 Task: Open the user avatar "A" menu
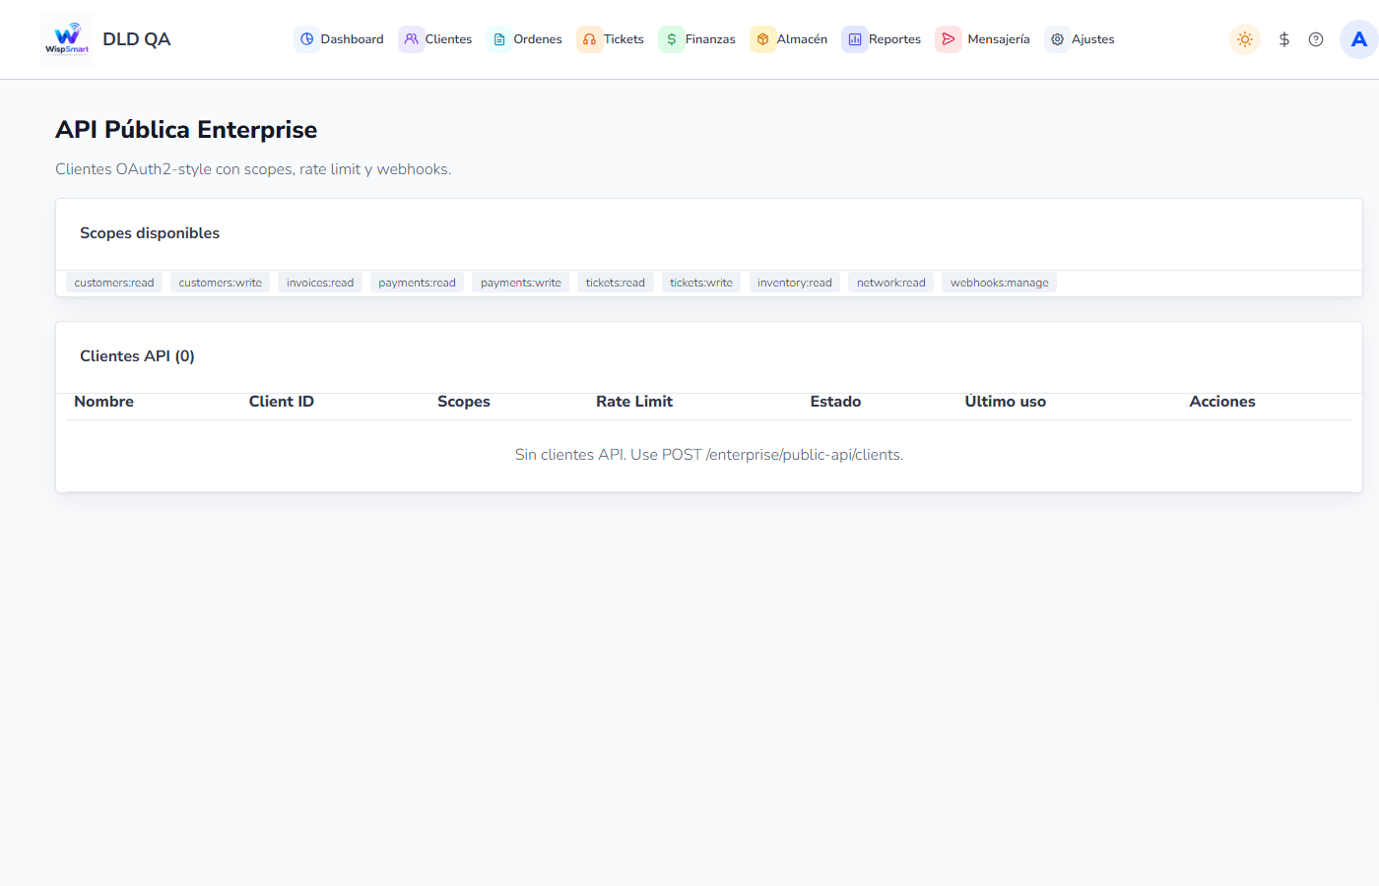pyautogui.click(x=1359, y=39)
